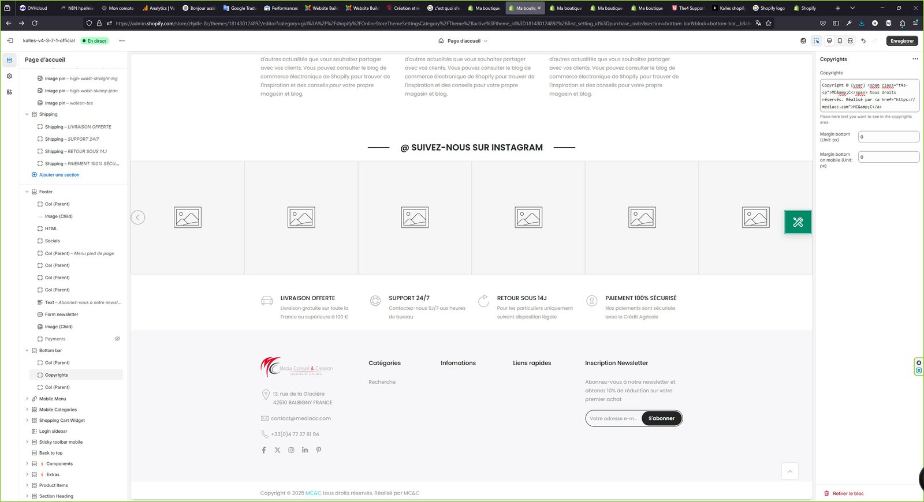Open the theme three-dots menu
Image resolution: width=924 pixels, height=502 pixels.
tap(122, 41)
